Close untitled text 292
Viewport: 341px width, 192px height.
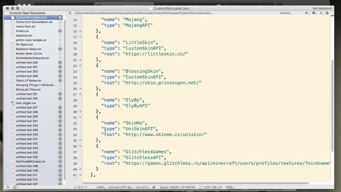click(60, 62)
